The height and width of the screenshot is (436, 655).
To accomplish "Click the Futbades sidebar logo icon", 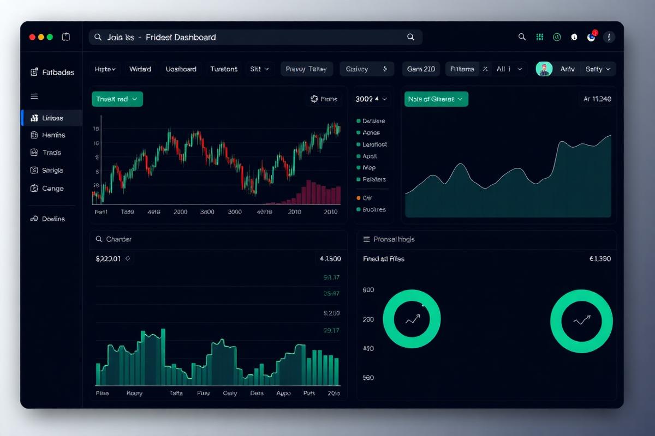I will 34,72.
